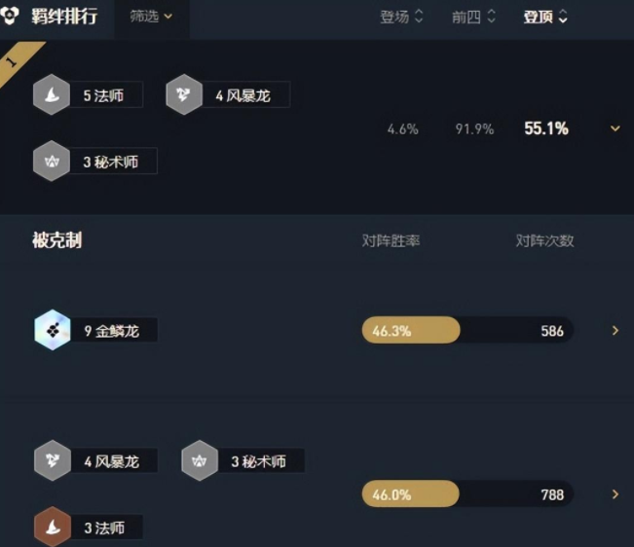
Task: Click the 9 金鳞龙 trait label
Action: 114,331
